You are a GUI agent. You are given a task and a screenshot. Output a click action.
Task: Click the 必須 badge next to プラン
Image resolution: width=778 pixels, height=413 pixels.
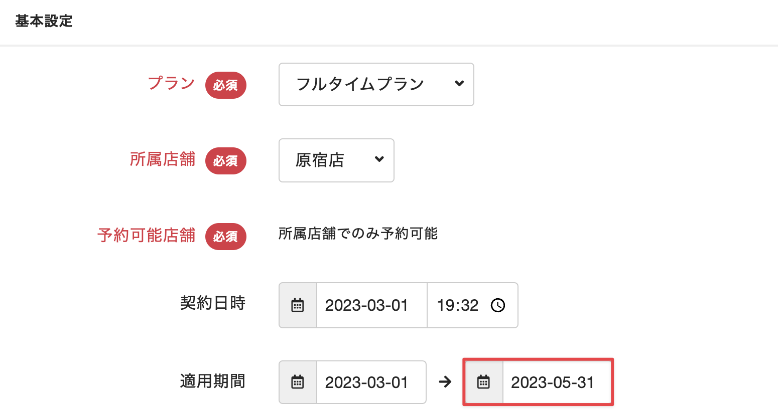(226, 85)
